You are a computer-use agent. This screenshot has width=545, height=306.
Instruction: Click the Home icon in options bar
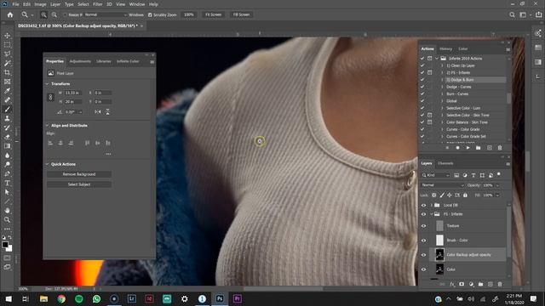tap(10, 14)
